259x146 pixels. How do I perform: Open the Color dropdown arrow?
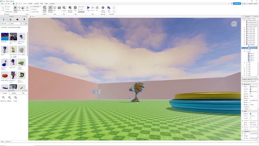[x=75, y=12]
